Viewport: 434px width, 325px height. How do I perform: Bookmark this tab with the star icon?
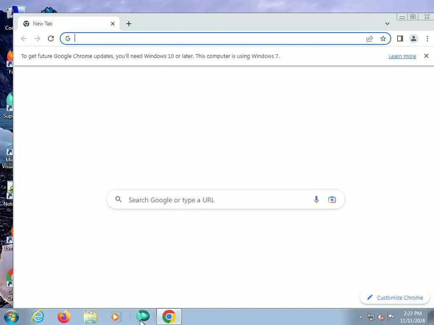point(383,39)
